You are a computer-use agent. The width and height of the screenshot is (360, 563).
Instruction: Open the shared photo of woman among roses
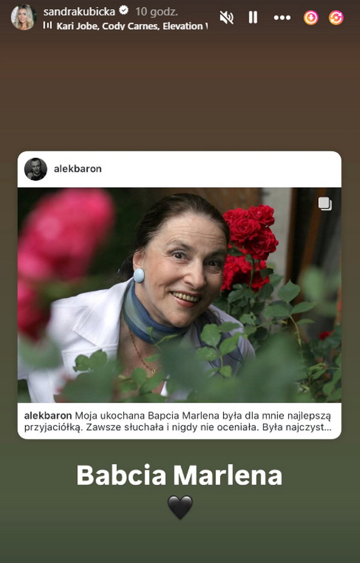[180, 295]
